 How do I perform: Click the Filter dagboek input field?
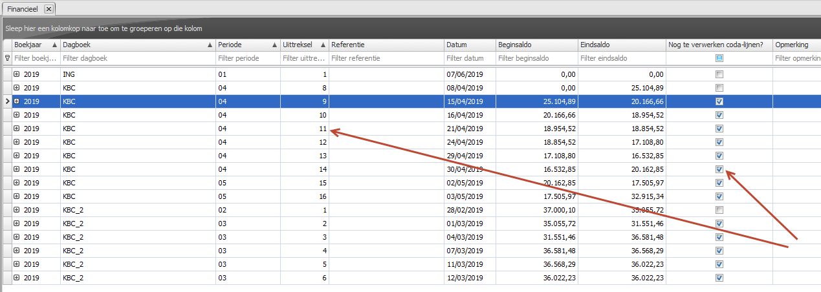pos(138,58)
